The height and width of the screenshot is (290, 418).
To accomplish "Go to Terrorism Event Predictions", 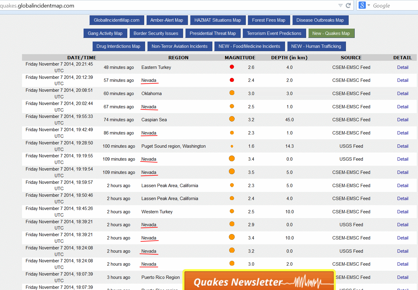I will tap(274, 33).
